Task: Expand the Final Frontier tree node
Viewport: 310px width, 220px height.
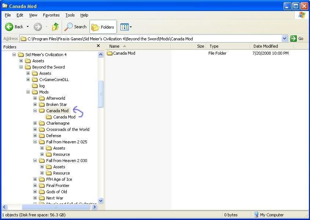Action: pos(35,186)
